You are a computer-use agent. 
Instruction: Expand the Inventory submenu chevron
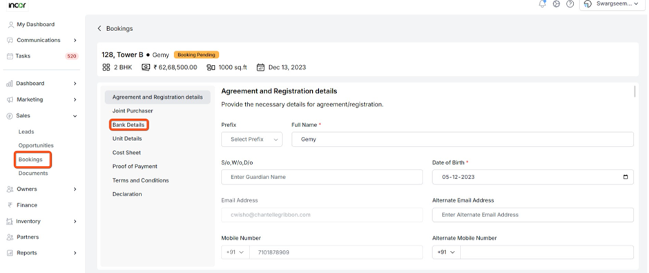tap(75, 222)
